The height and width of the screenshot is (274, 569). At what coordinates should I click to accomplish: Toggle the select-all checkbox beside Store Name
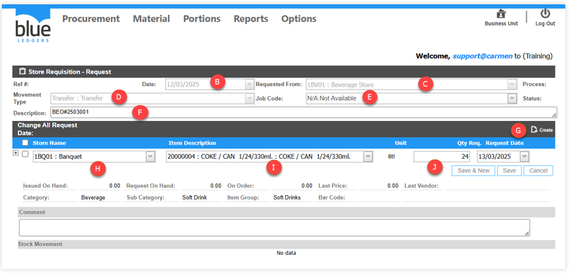(25, 143)
